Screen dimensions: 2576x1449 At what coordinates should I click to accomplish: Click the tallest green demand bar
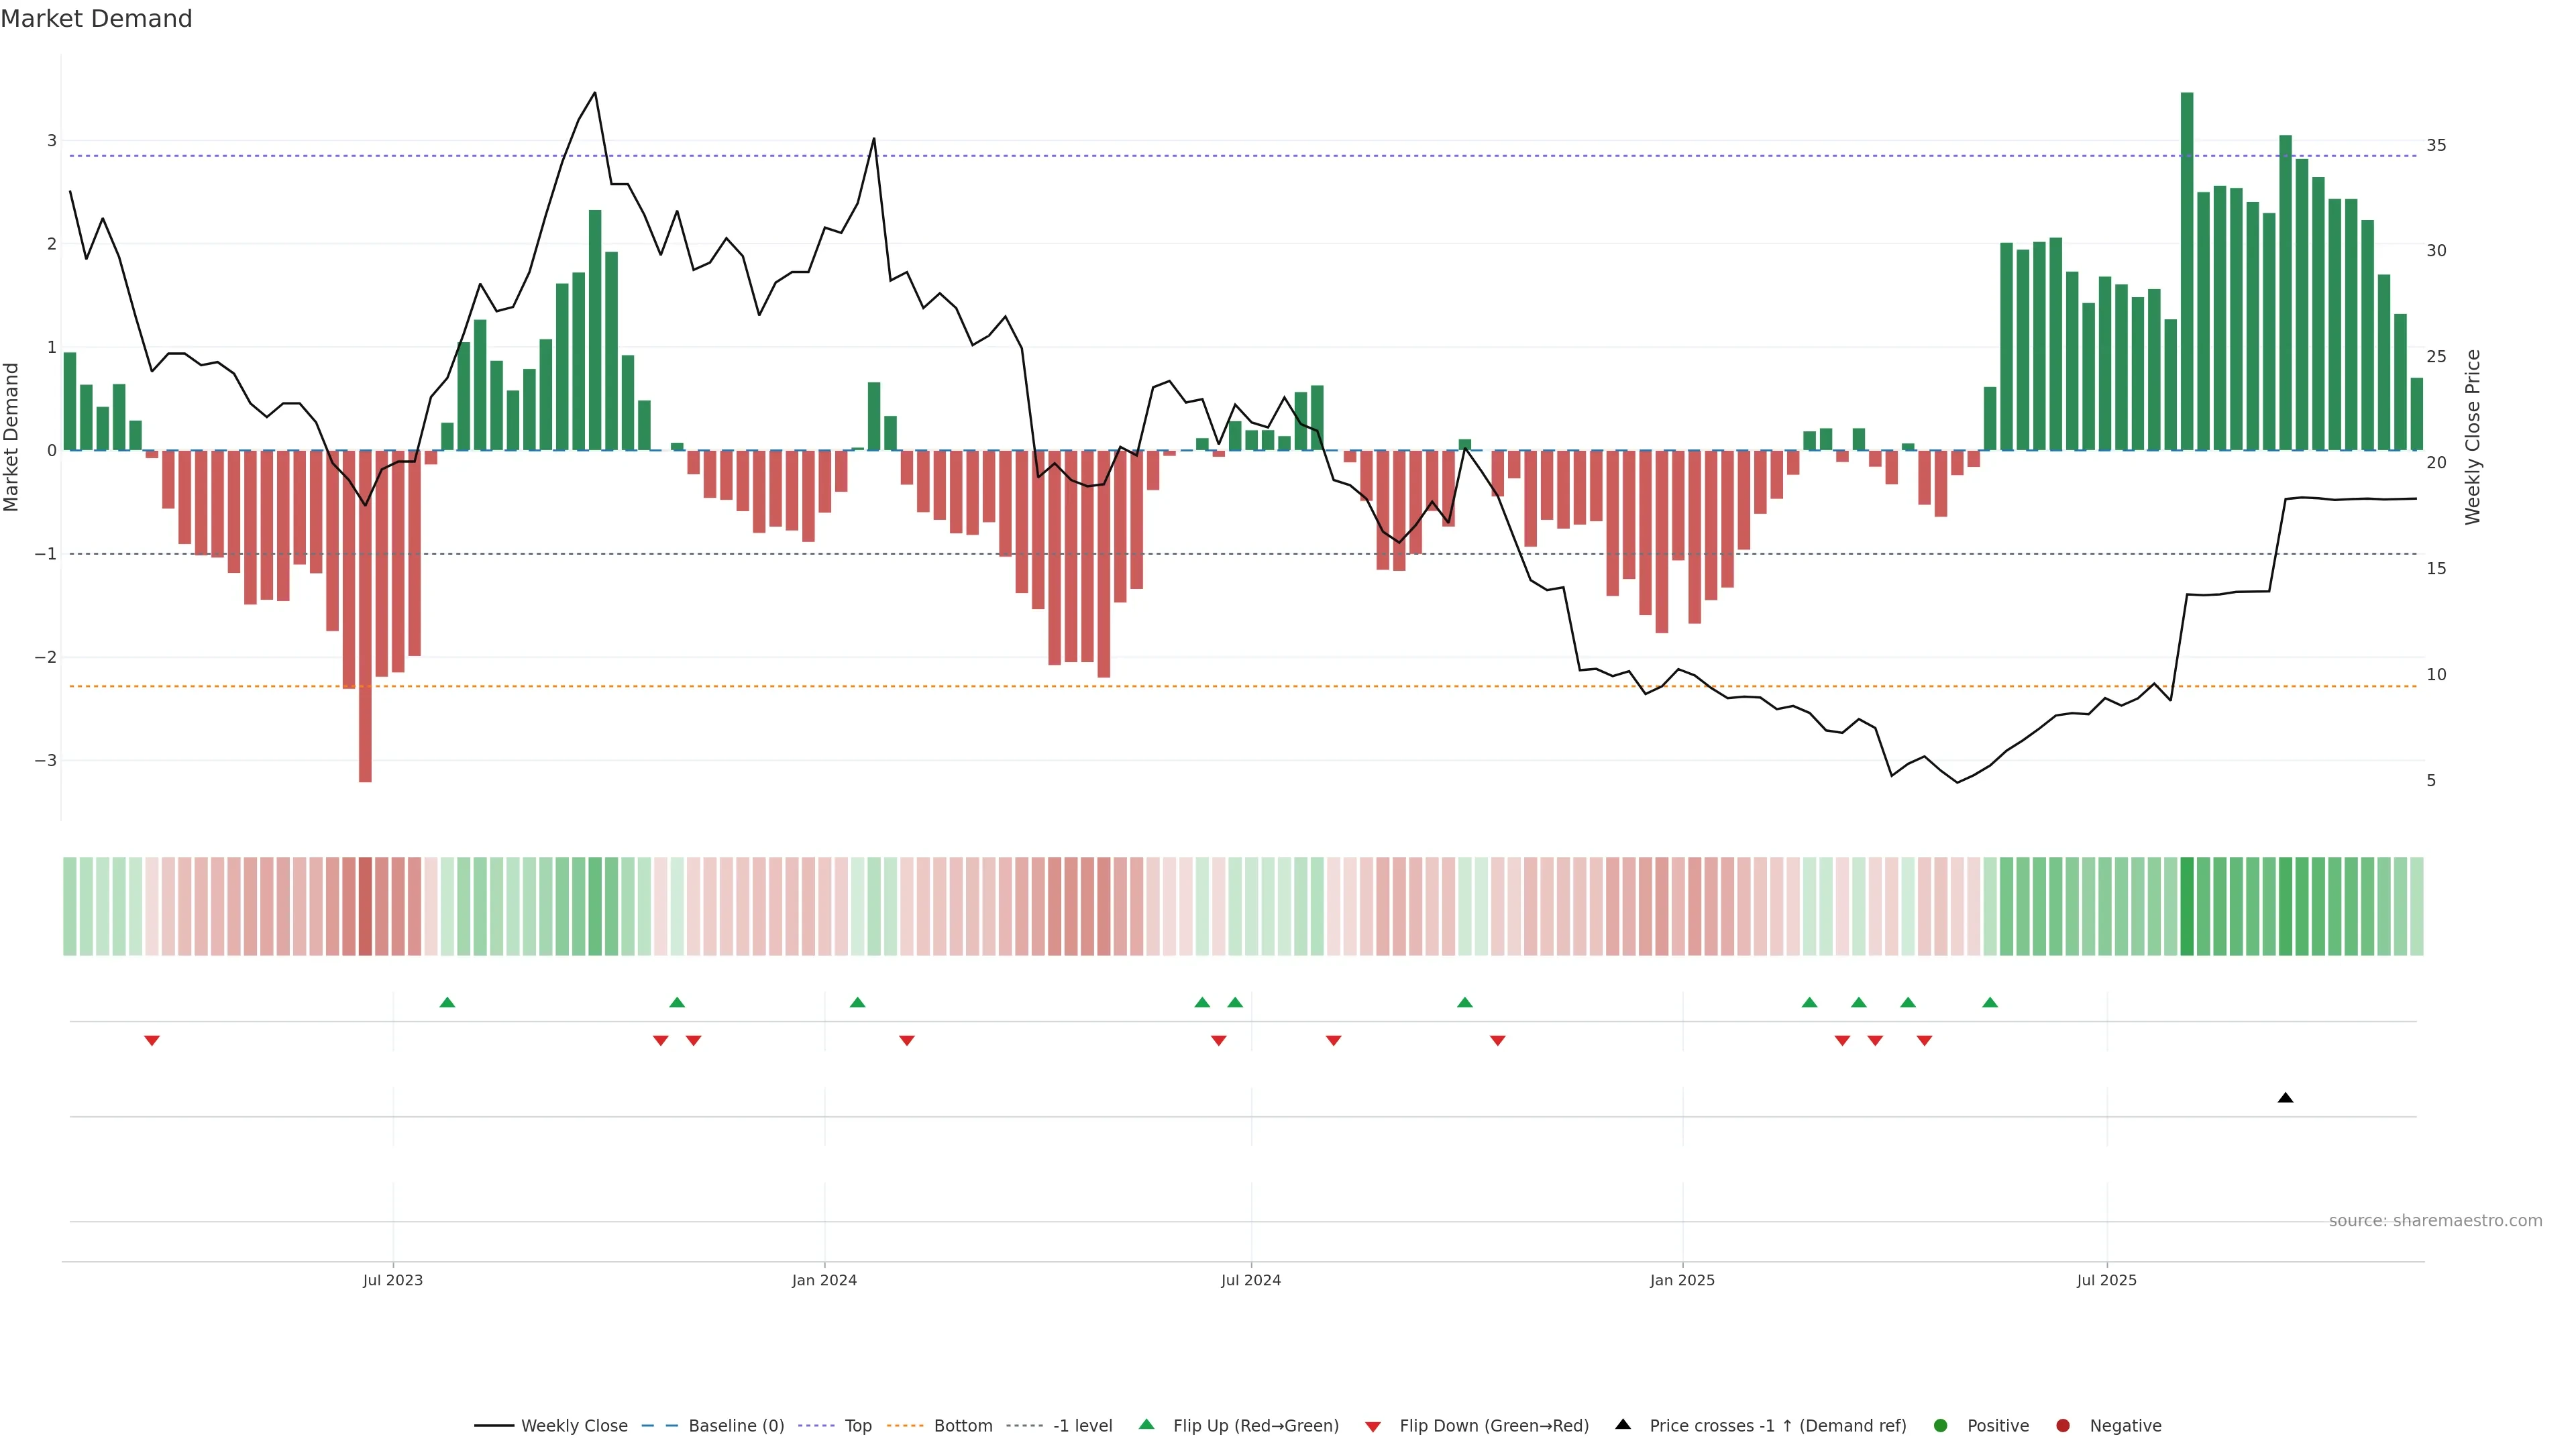click(x=2187, y=270)
